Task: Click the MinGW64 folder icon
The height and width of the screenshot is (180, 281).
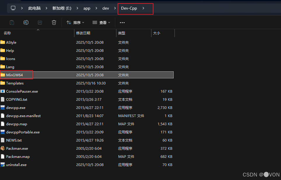Action: (x=3, y=75)
